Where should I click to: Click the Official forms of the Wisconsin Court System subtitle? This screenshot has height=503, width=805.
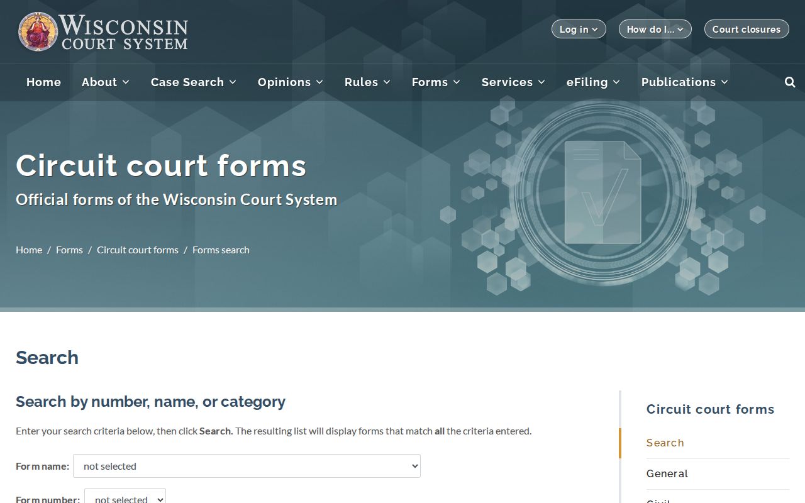tap(177, 200)
